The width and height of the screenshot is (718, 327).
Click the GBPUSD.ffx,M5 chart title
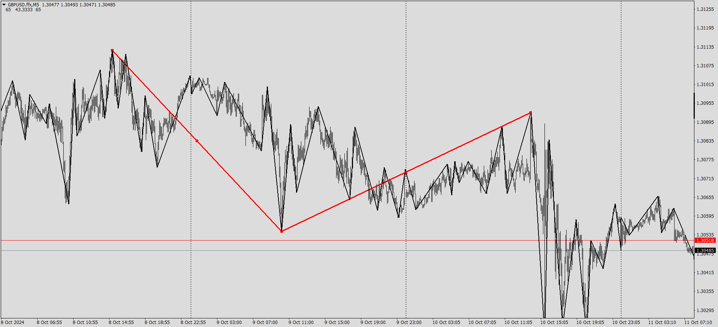coord(23,5)
